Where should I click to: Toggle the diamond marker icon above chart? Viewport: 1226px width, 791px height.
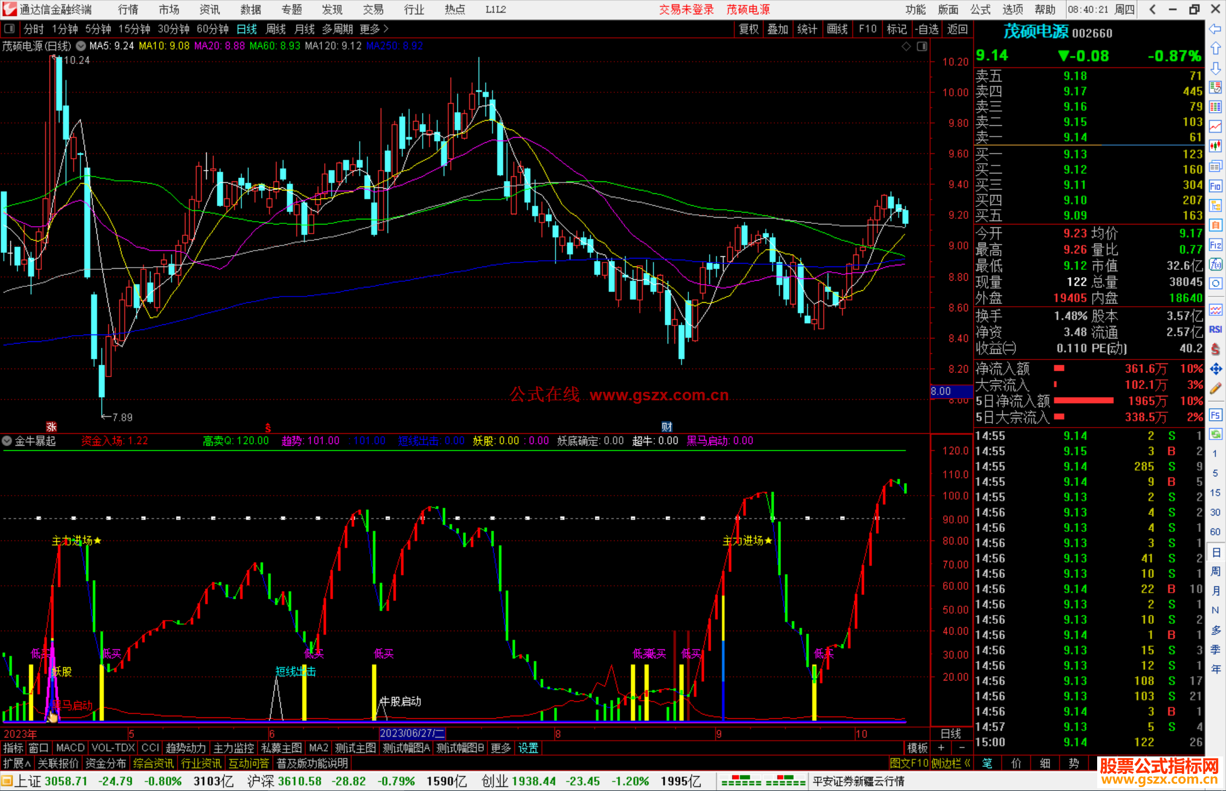pos(906,46)
